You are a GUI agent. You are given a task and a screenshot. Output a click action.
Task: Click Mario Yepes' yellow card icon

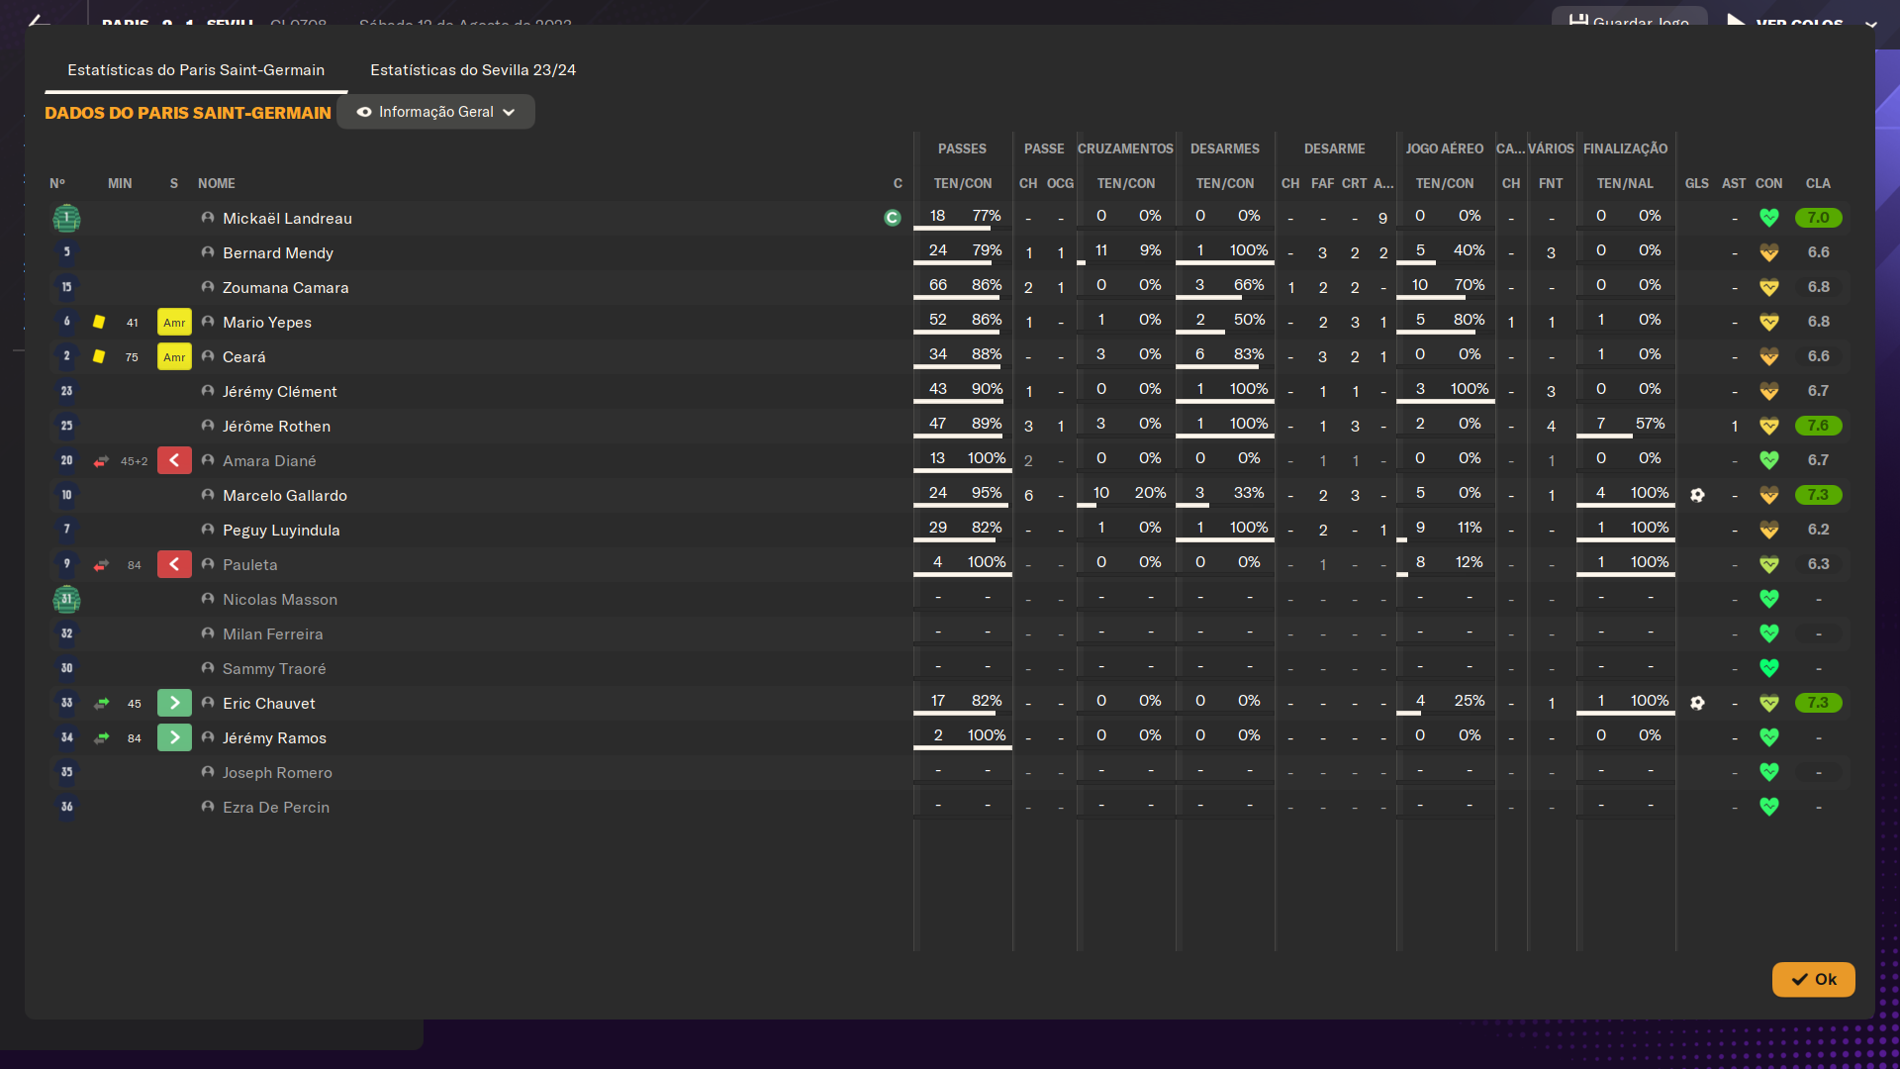(99, 322)
